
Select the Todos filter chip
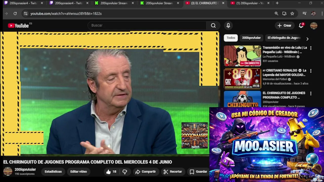tap(231, 38)
